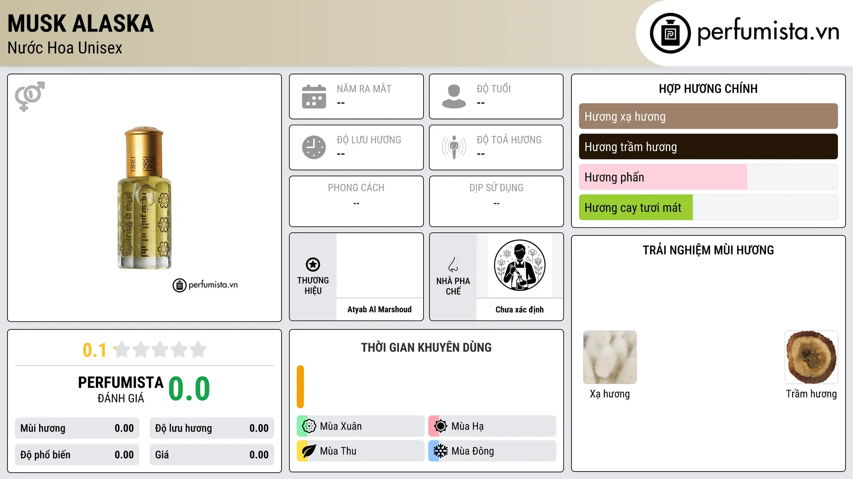Click the MUSK ALASKA title

click(x=80, y=23)
